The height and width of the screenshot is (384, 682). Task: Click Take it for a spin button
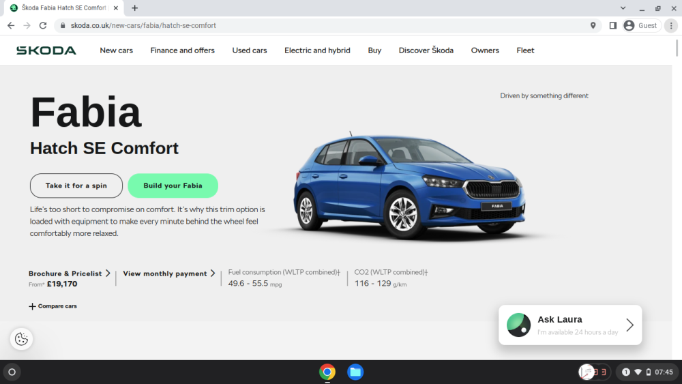click(x=76, y=186)
